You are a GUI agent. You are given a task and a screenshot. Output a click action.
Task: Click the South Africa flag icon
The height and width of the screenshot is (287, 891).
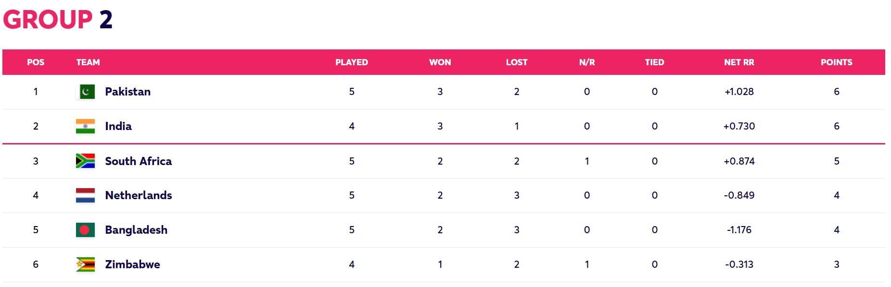click(x=86, y=161)
